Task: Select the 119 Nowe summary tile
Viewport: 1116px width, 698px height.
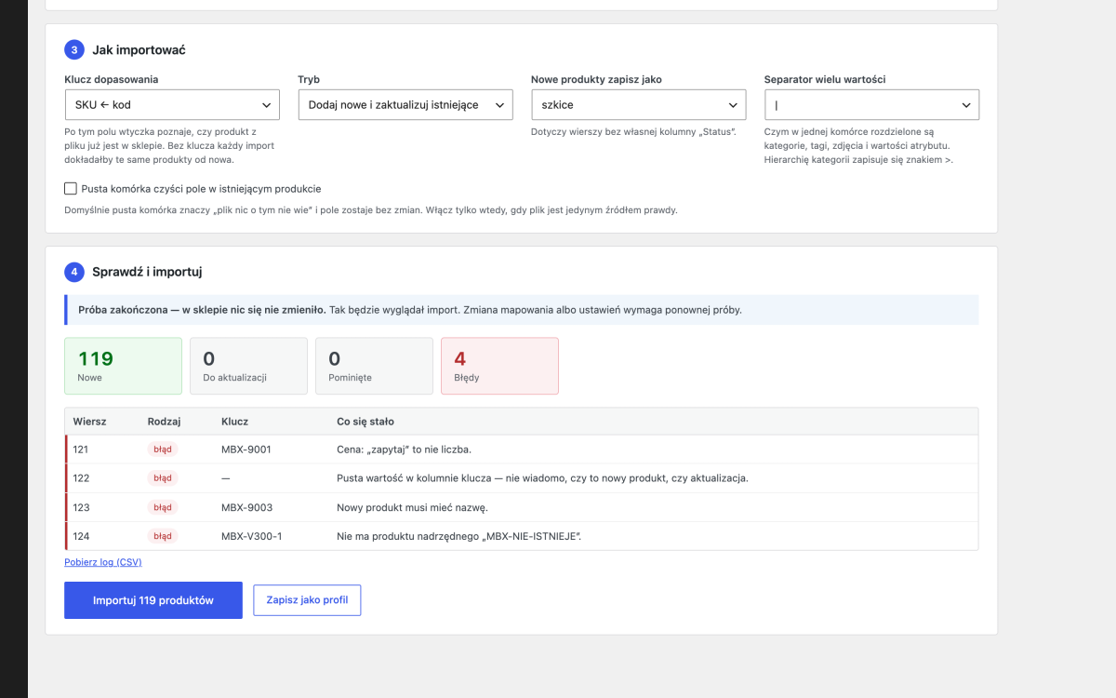Action: coord(123,366)
